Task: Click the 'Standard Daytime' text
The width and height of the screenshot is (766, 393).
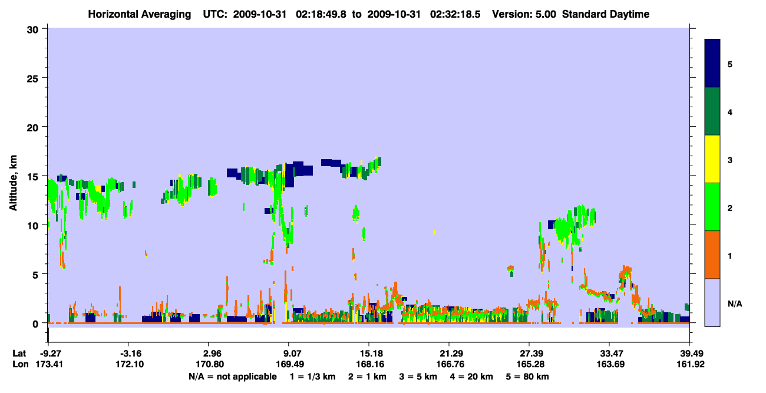Action: click(x=606, y=14)
